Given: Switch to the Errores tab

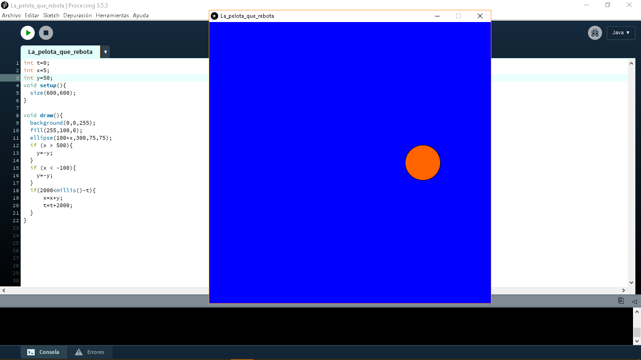Looking at the screenshot, I should (x=90, y=352).
